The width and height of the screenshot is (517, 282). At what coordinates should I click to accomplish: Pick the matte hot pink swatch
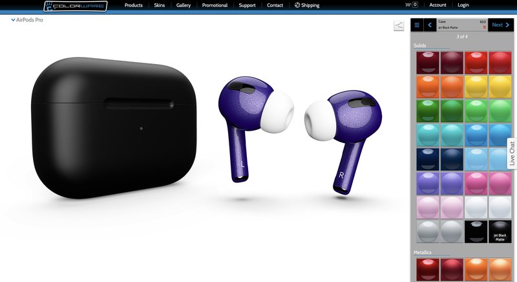(500, 184)
